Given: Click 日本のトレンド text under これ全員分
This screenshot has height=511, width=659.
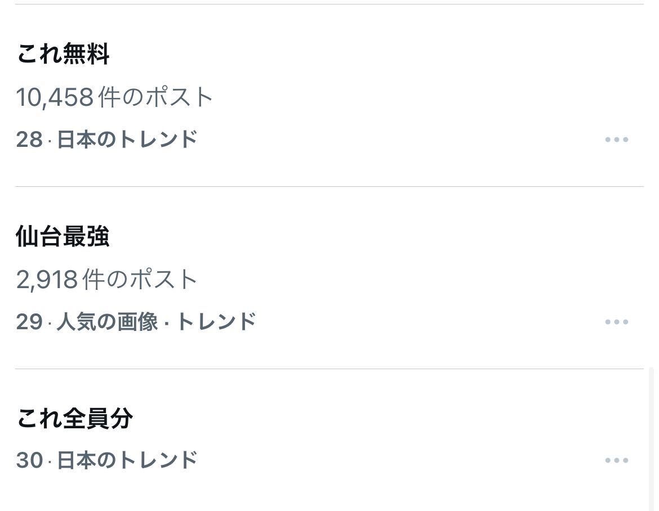Looking at the screenshot, I should pyautogui.click(x=127, y=460).
